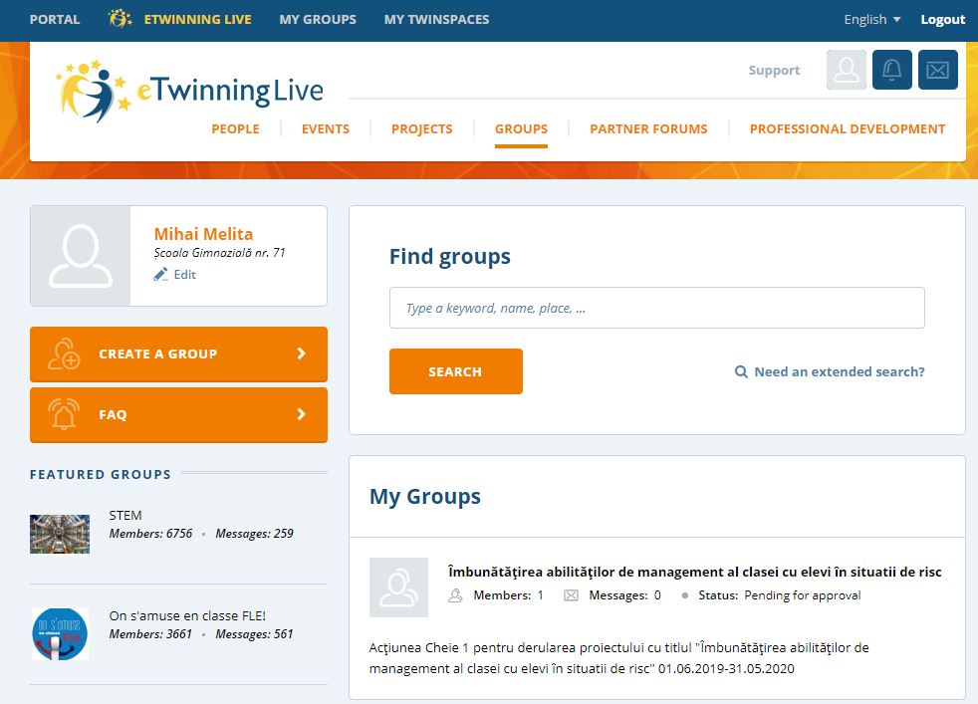978x704 pixels.
Task: Click 'Members: 6756' under STEM
Action: point(151,534)
